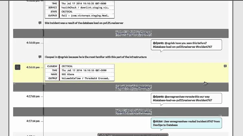243x136 pixels.
Task: Expand hidden messages below the EBS Alarm card
Action: pyautogui.click(x=133, y=87)
